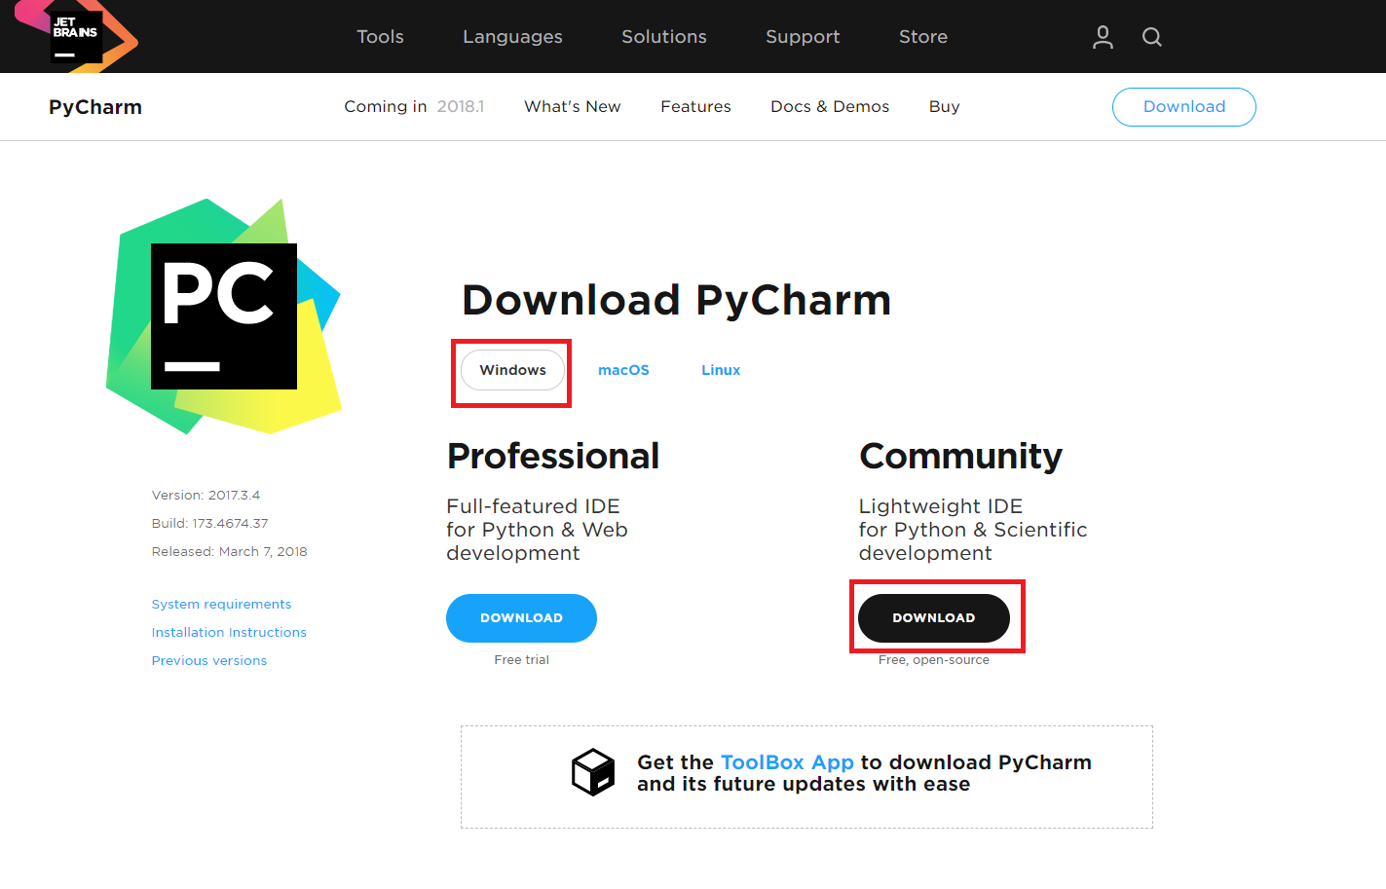Expand the Solutions menu
This screenshot has width=1386, height=889.
tap(664, 37)
